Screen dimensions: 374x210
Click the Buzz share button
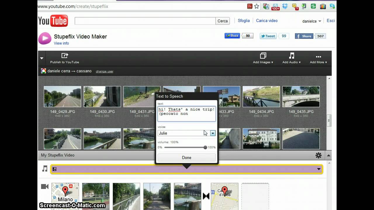[x=232, y=36]
